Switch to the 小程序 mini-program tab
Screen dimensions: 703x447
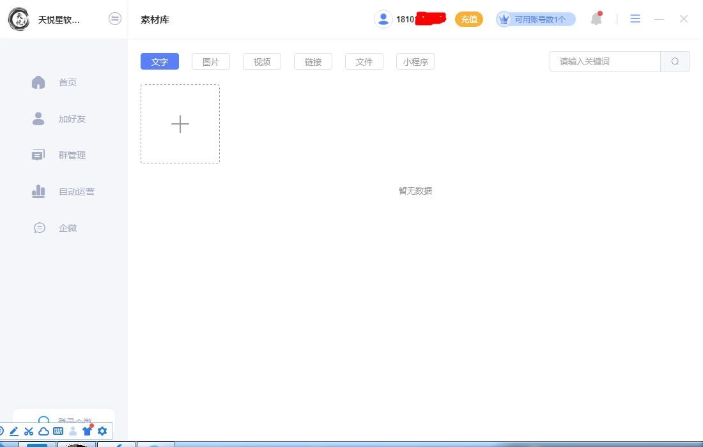pos(415,61)
